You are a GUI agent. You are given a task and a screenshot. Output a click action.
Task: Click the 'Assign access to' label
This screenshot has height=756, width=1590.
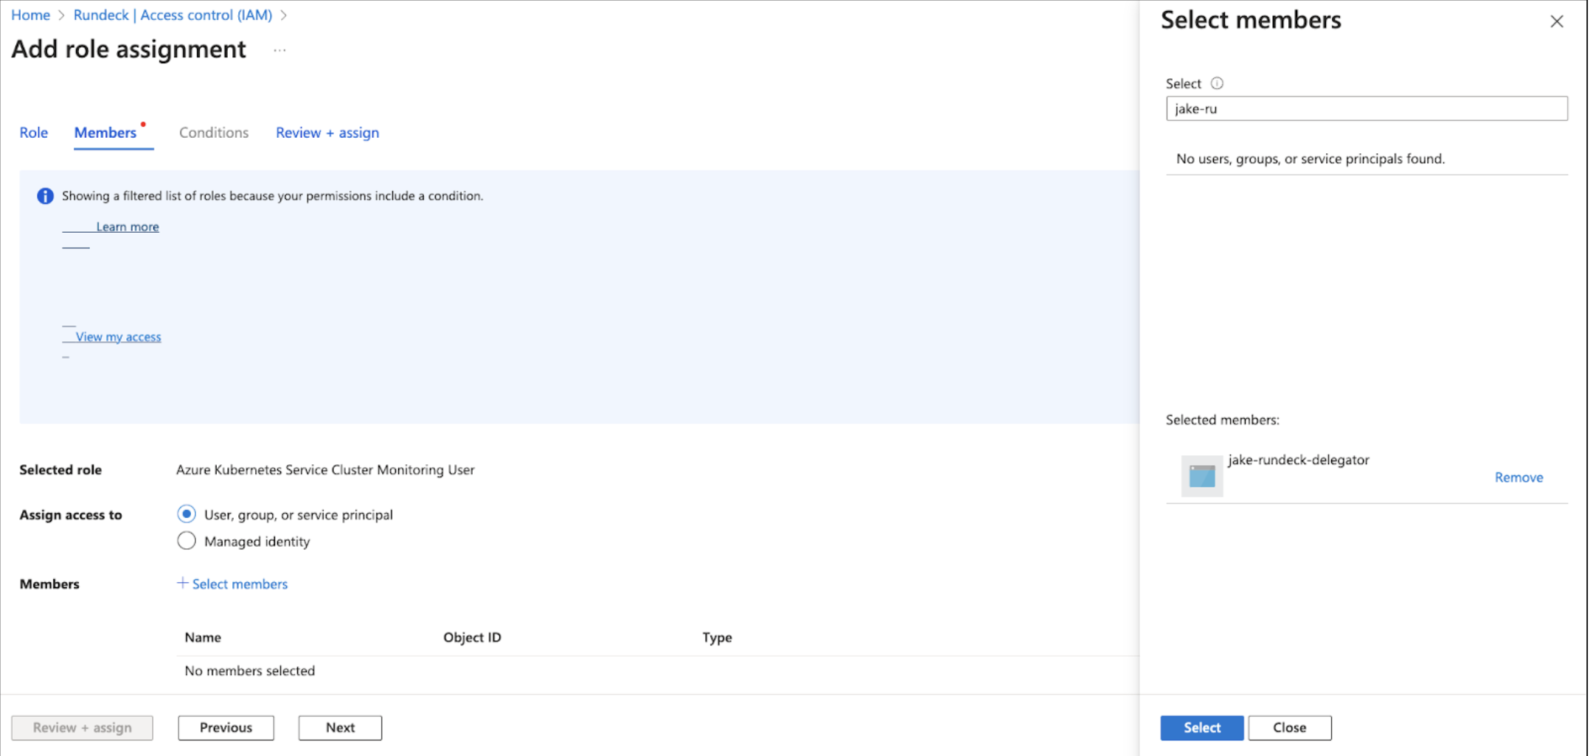[71, 514]
